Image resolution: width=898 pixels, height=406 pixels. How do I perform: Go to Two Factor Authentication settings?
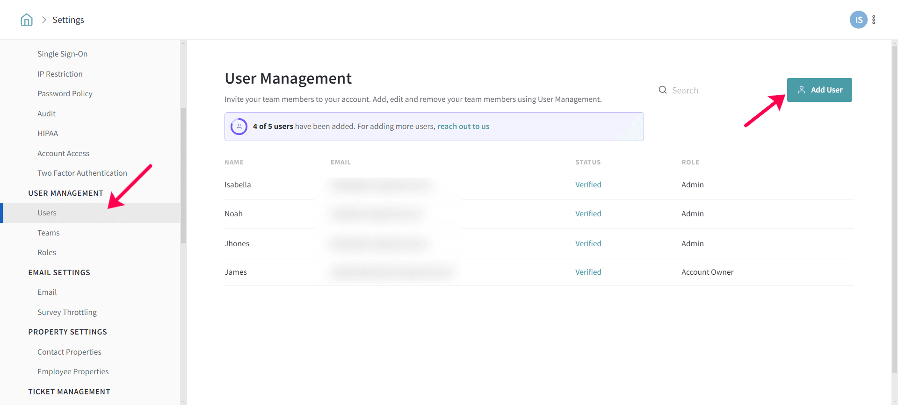[x=82, y=173]
